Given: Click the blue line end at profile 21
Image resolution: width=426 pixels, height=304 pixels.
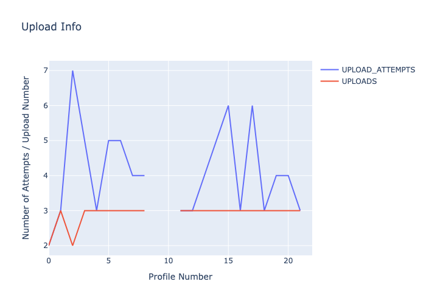Looking at the screenshot, I should [x=300, y=210].
